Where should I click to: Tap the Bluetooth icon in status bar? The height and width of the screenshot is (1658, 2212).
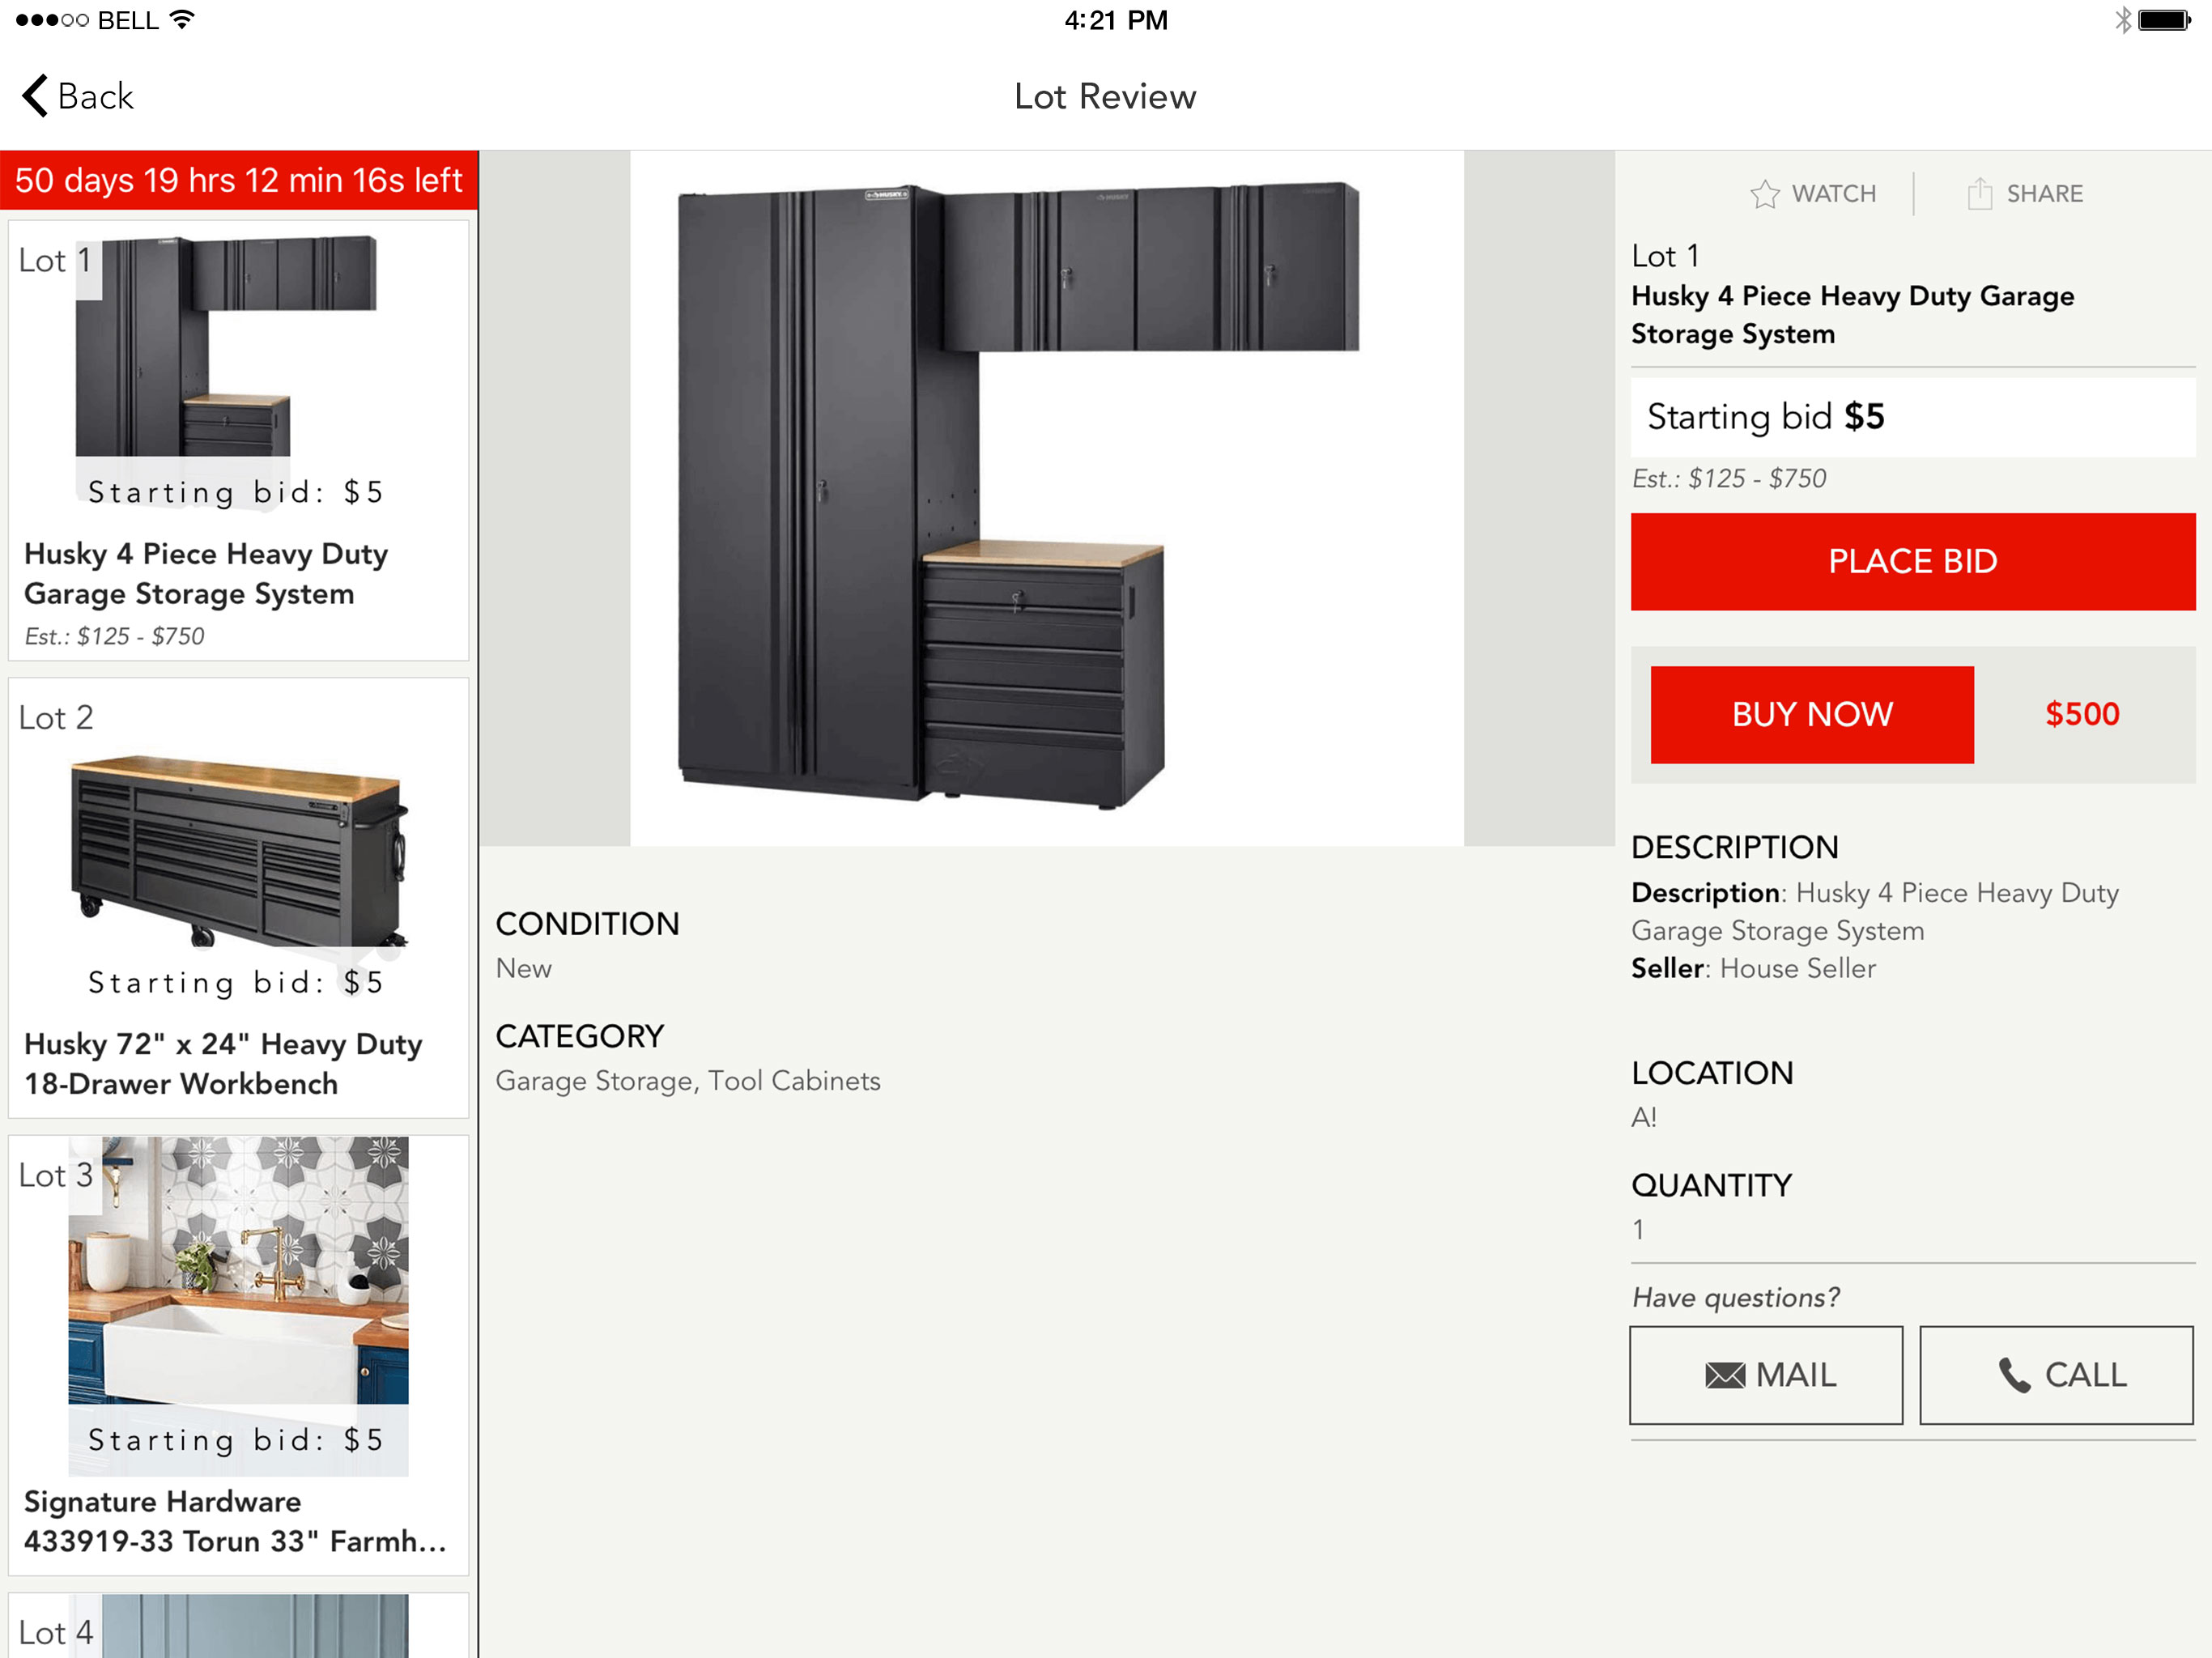point(2122,20)
